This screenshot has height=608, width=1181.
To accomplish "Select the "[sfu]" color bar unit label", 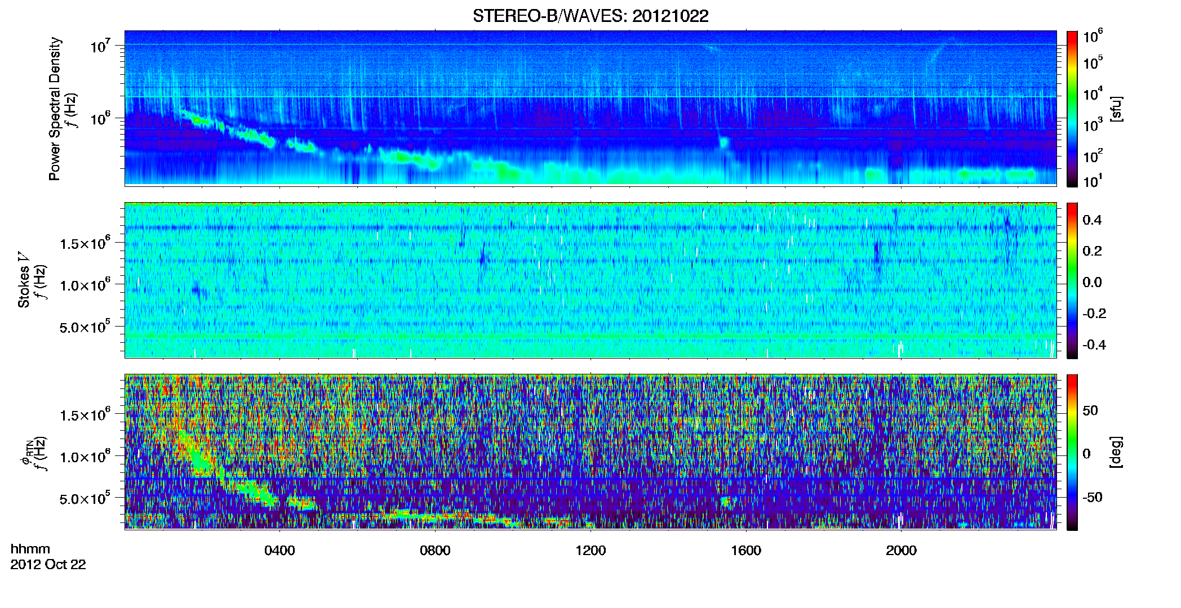I will 1116,109.
